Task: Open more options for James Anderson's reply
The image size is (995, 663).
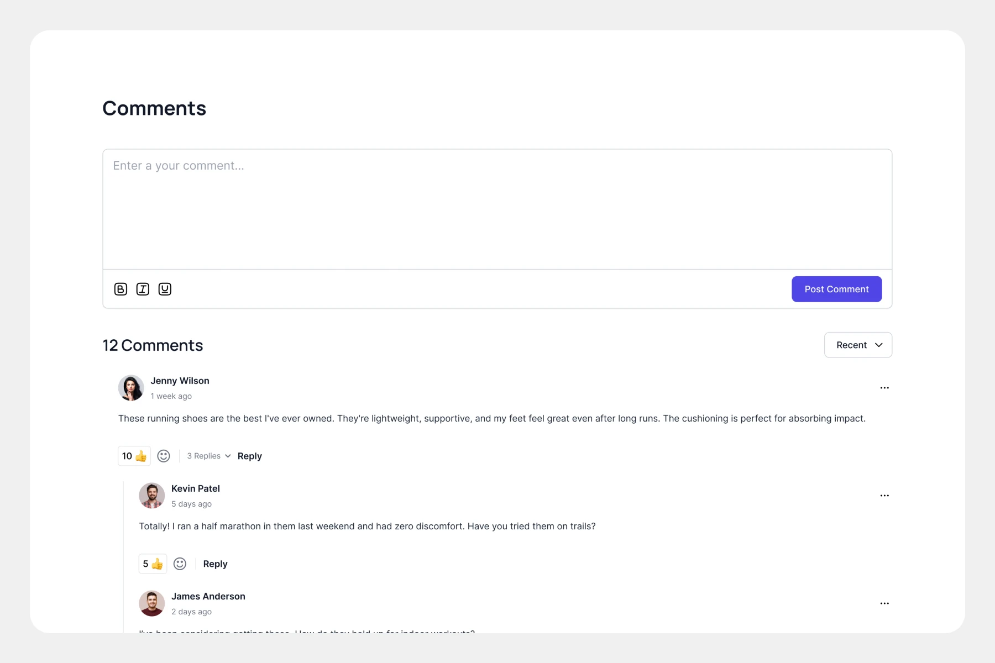Action: click(x=884, y=603)
